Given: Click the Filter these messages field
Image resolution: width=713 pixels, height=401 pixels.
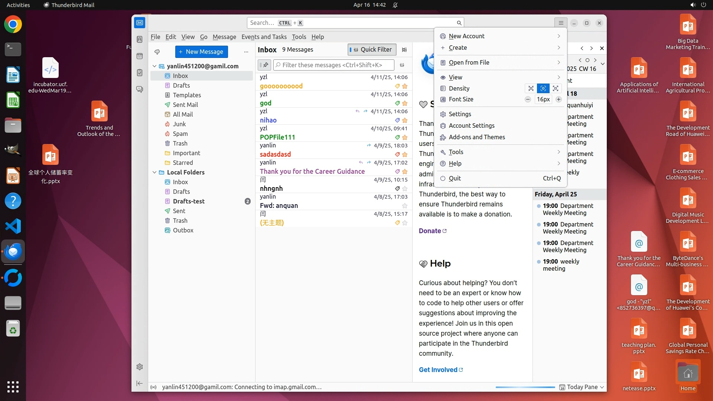Looking at the screenshot, I should 333,65.
